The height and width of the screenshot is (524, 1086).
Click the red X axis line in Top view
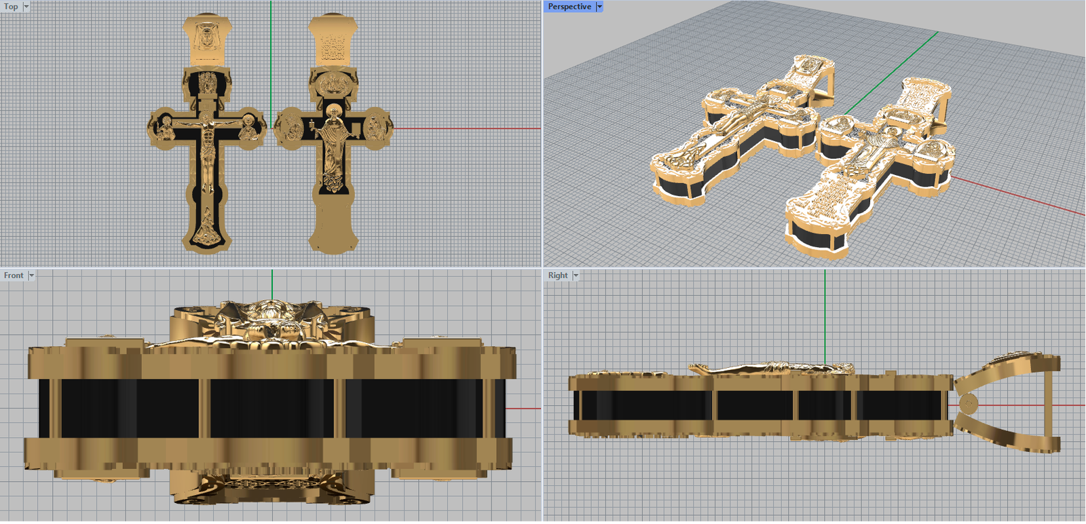click(x=468, y=128)
